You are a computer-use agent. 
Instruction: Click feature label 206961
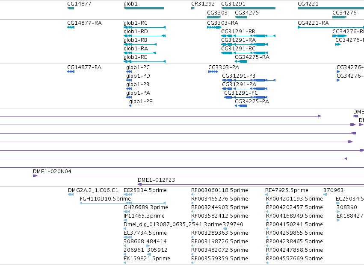tap(134, 250)
